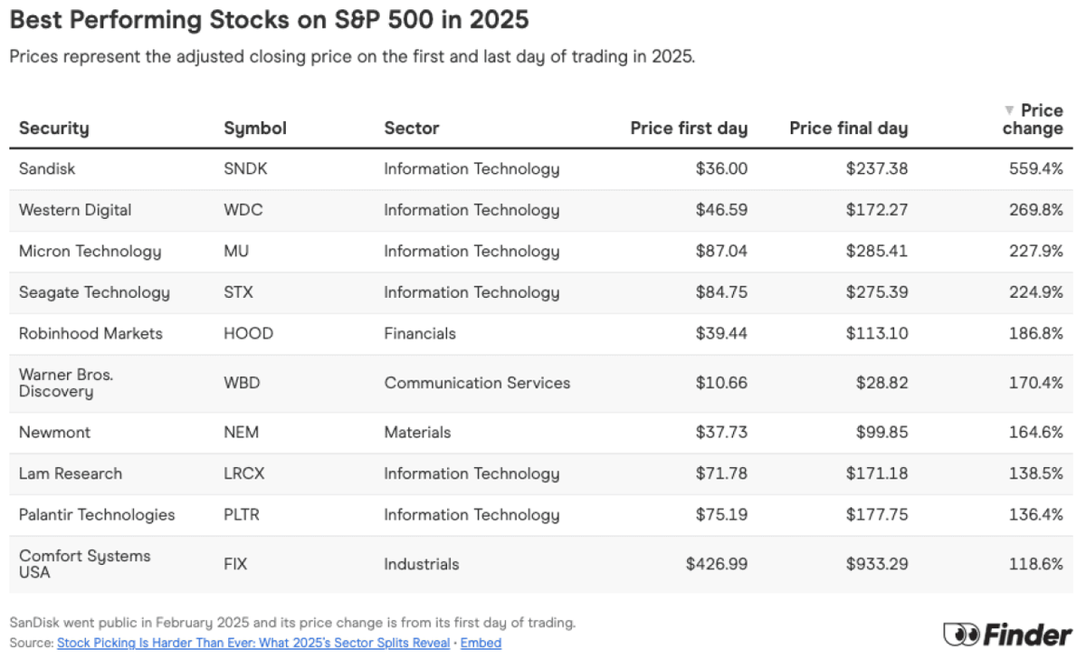Select Robinhood Markets in the table
Viewport: 1086px width, 659px height.
[90, 333]
